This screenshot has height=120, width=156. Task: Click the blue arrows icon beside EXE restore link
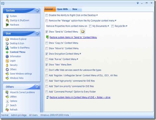pos(47,97)
